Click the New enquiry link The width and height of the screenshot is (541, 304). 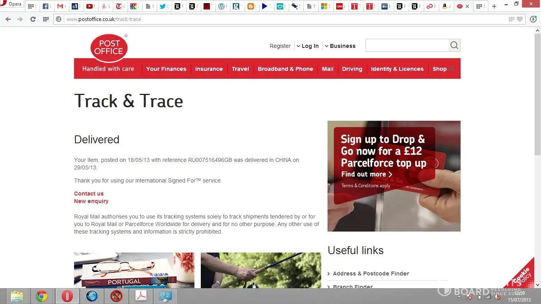91,201
